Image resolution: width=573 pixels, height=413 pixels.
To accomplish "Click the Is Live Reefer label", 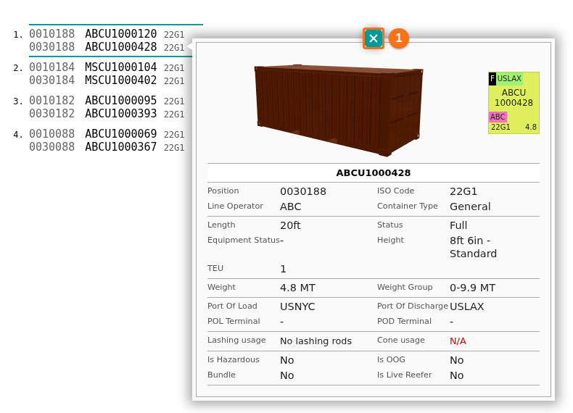I will pos(404,375).
